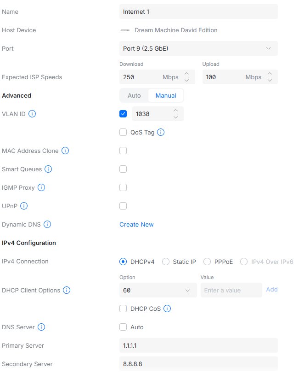Click the Primary Server input field
304x379 pixels.
point(198,345)
